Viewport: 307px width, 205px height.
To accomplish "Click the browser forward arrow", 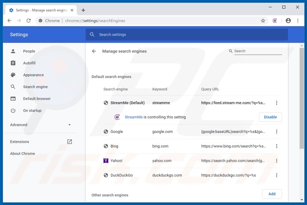I will click(x=19, y=21).
